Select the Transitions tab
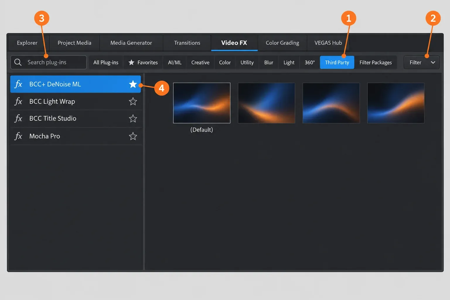Screen dimensions: 450x300 point(187,43)
